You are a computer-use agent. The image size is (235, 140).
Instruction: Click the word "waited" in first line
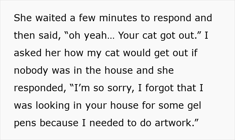pyautogui.click(x=51, y=18)
